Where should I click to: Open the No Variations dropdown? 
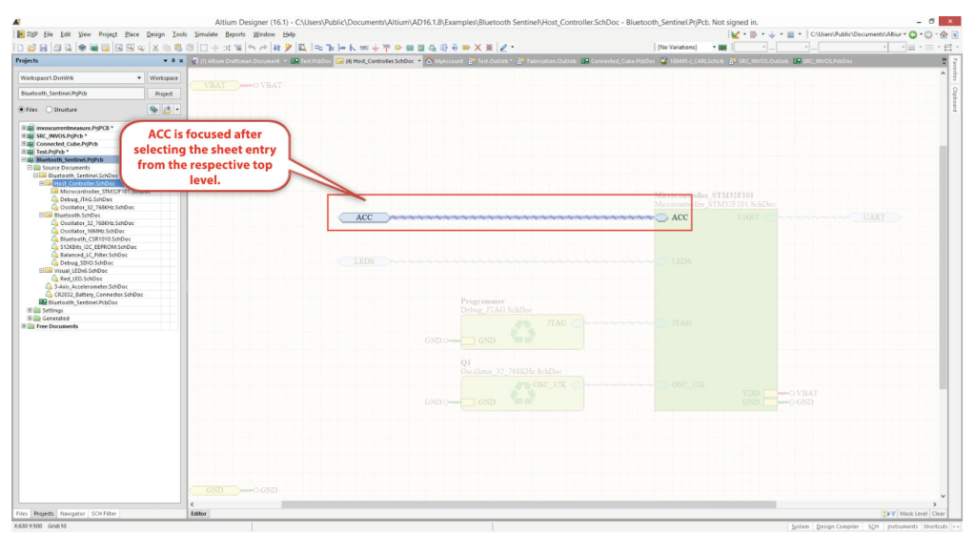tap(714, 48)
